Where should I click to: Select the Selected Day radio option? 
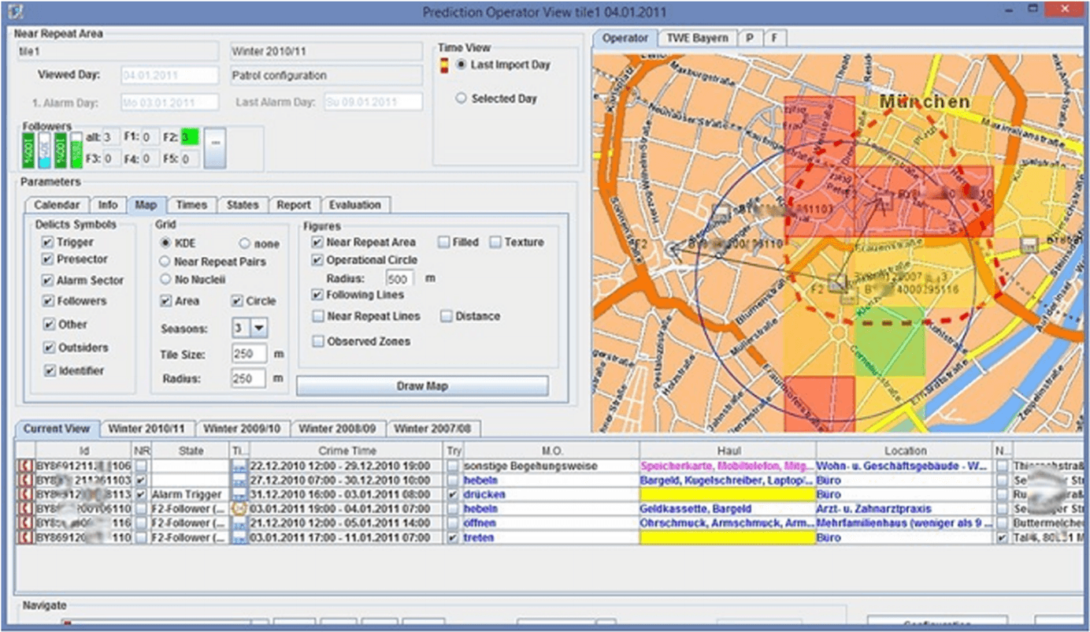pos(461,99)
